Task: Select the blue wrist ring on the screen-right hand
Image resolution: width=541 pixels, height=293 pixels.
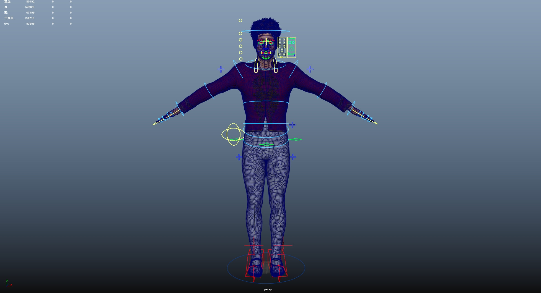Action: point(351,108)
